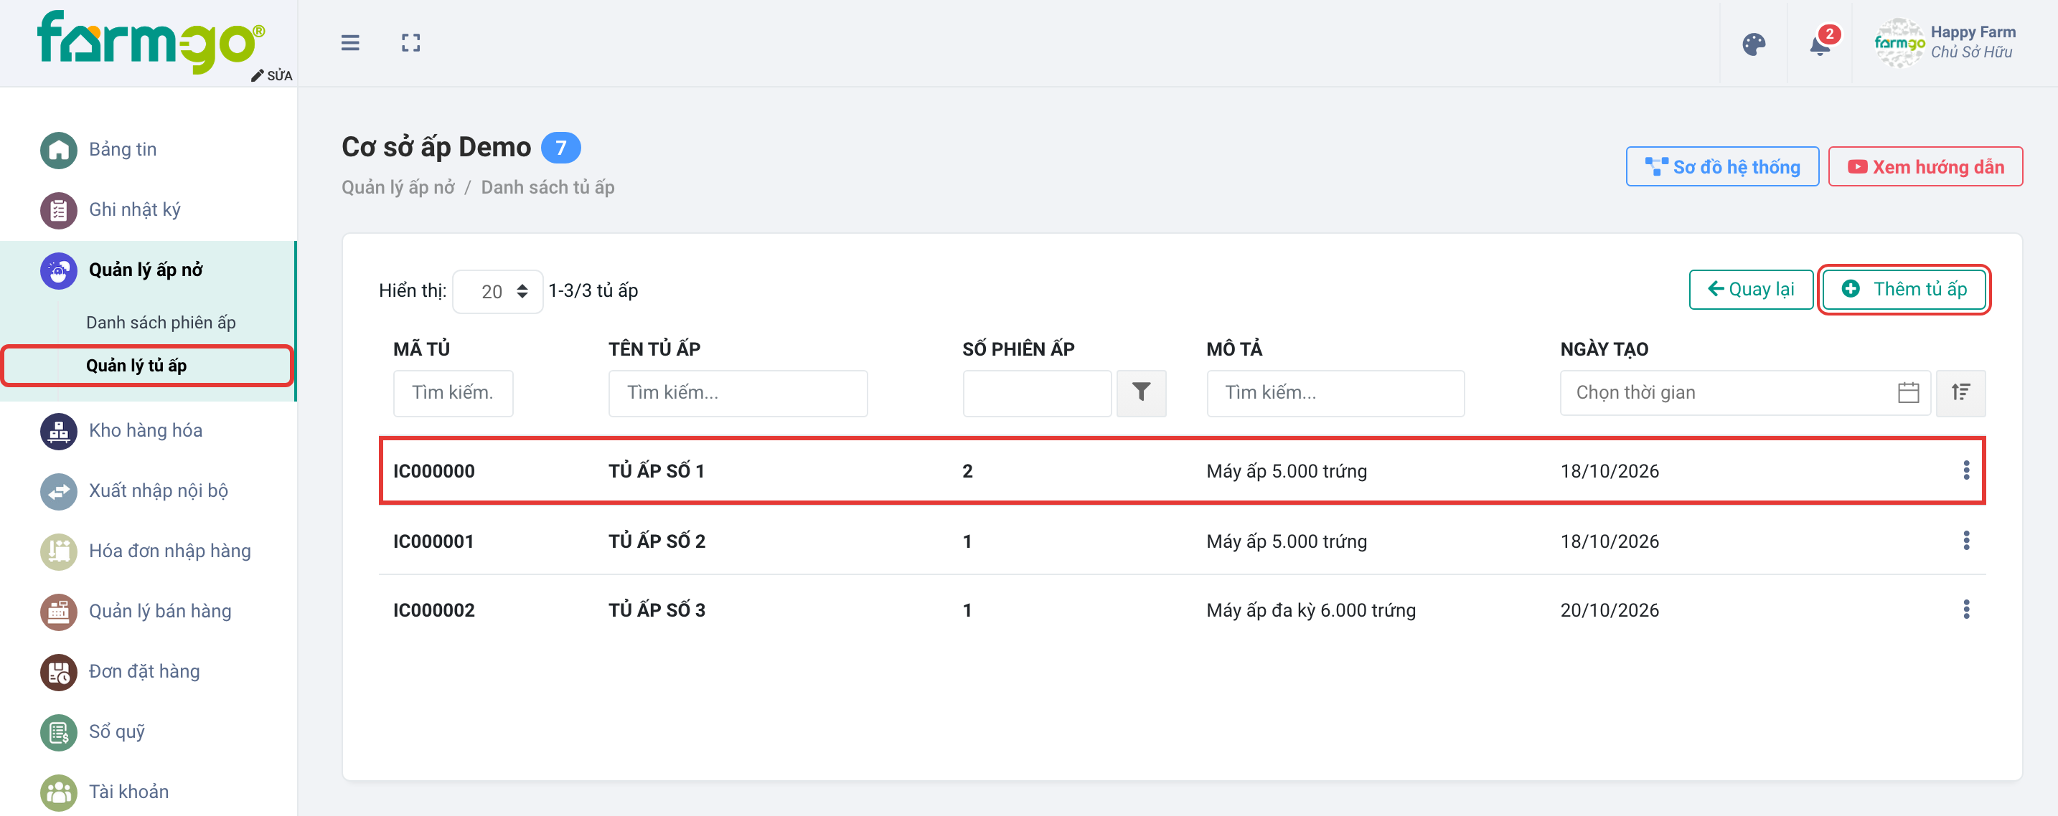
Task: Open the three-dot menu for Tủ ấp số 1
Action: coord(1966,470)
